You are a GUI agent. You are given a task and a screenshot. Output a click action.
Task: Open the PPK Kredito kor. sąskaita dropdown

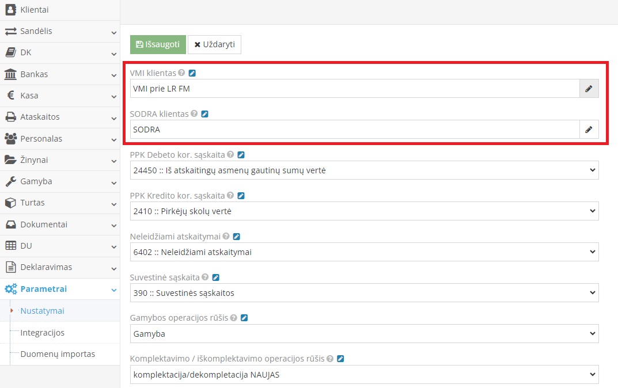pyautogui.click(x=364, y=211)
